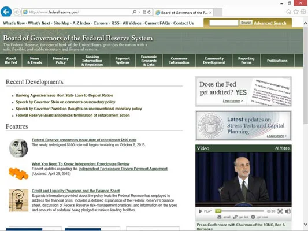The height and width of the screenshot is (231, 308).
Task: Expand the address bar search dropdown arrow
Action: (x=139, y=12)
